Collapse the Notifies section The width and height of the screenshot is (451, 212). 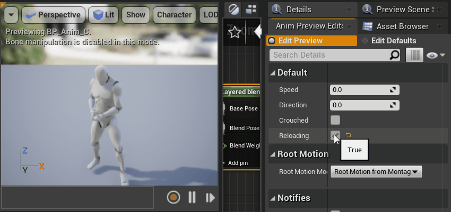[273, 198]
